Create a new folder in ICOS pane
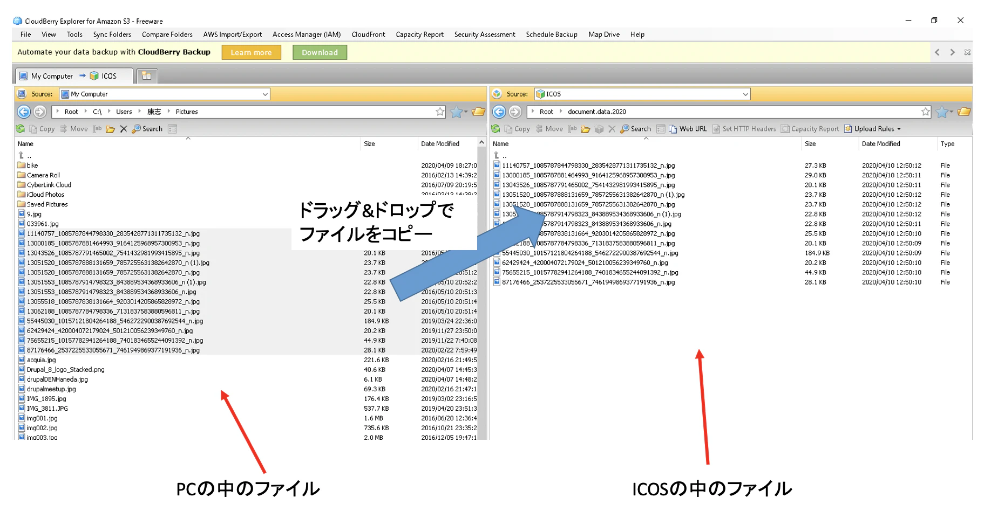 (585, 129)
